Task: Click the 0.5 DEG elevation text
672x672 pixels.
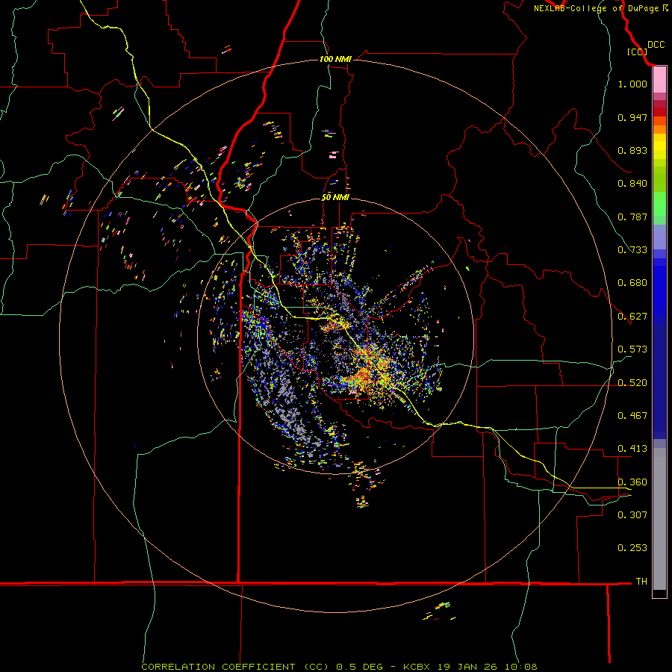Action: tap(361, 667)
